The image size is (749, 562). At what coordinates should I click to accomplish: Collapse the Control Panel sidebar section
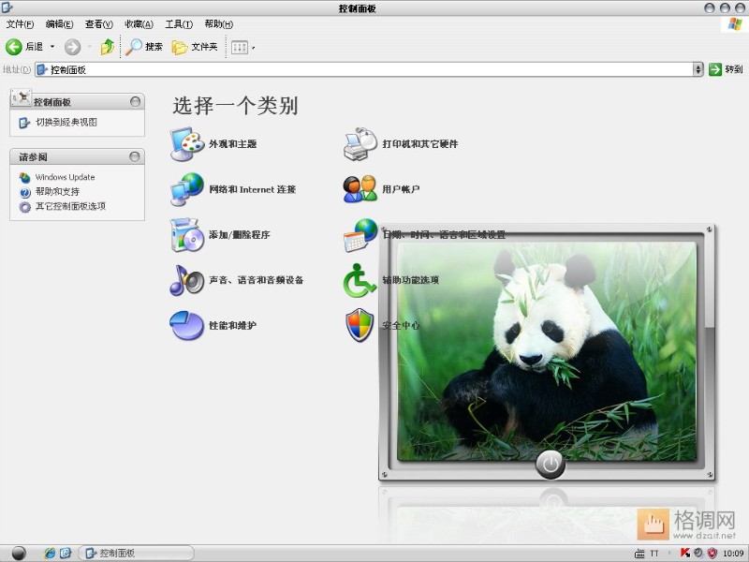[135, 102]
